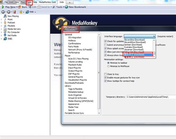Open the Play menu

[23, 2]
